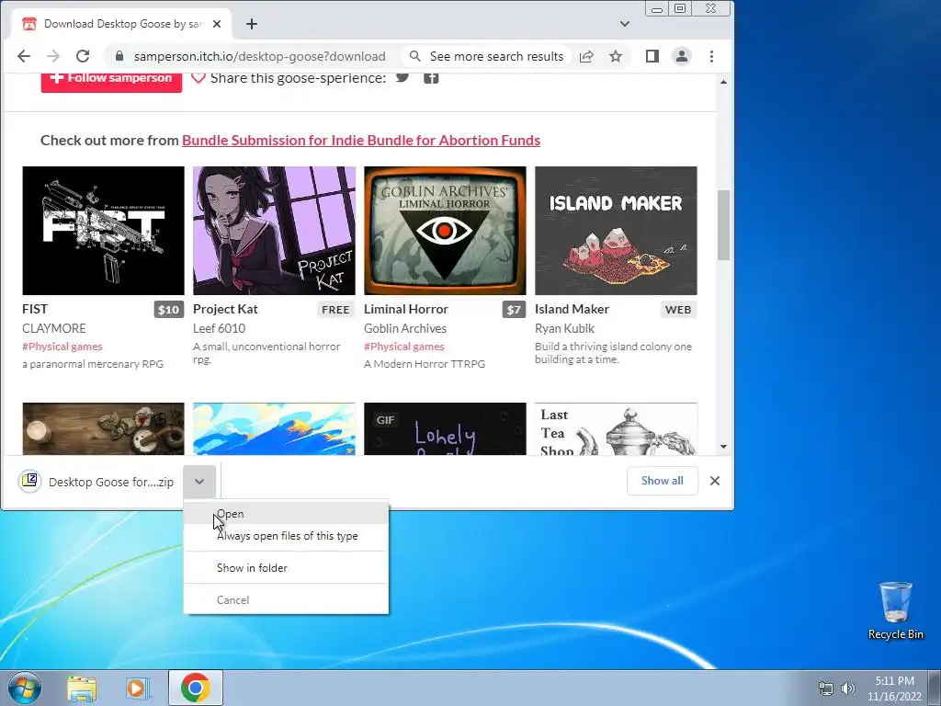This screenshot has height=706, width=941.
Task: Open a new tab with plus button
Action: pos(252,24)
